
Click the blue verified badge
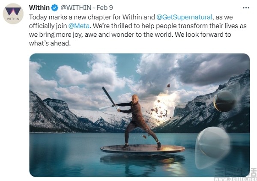[55, 8]
